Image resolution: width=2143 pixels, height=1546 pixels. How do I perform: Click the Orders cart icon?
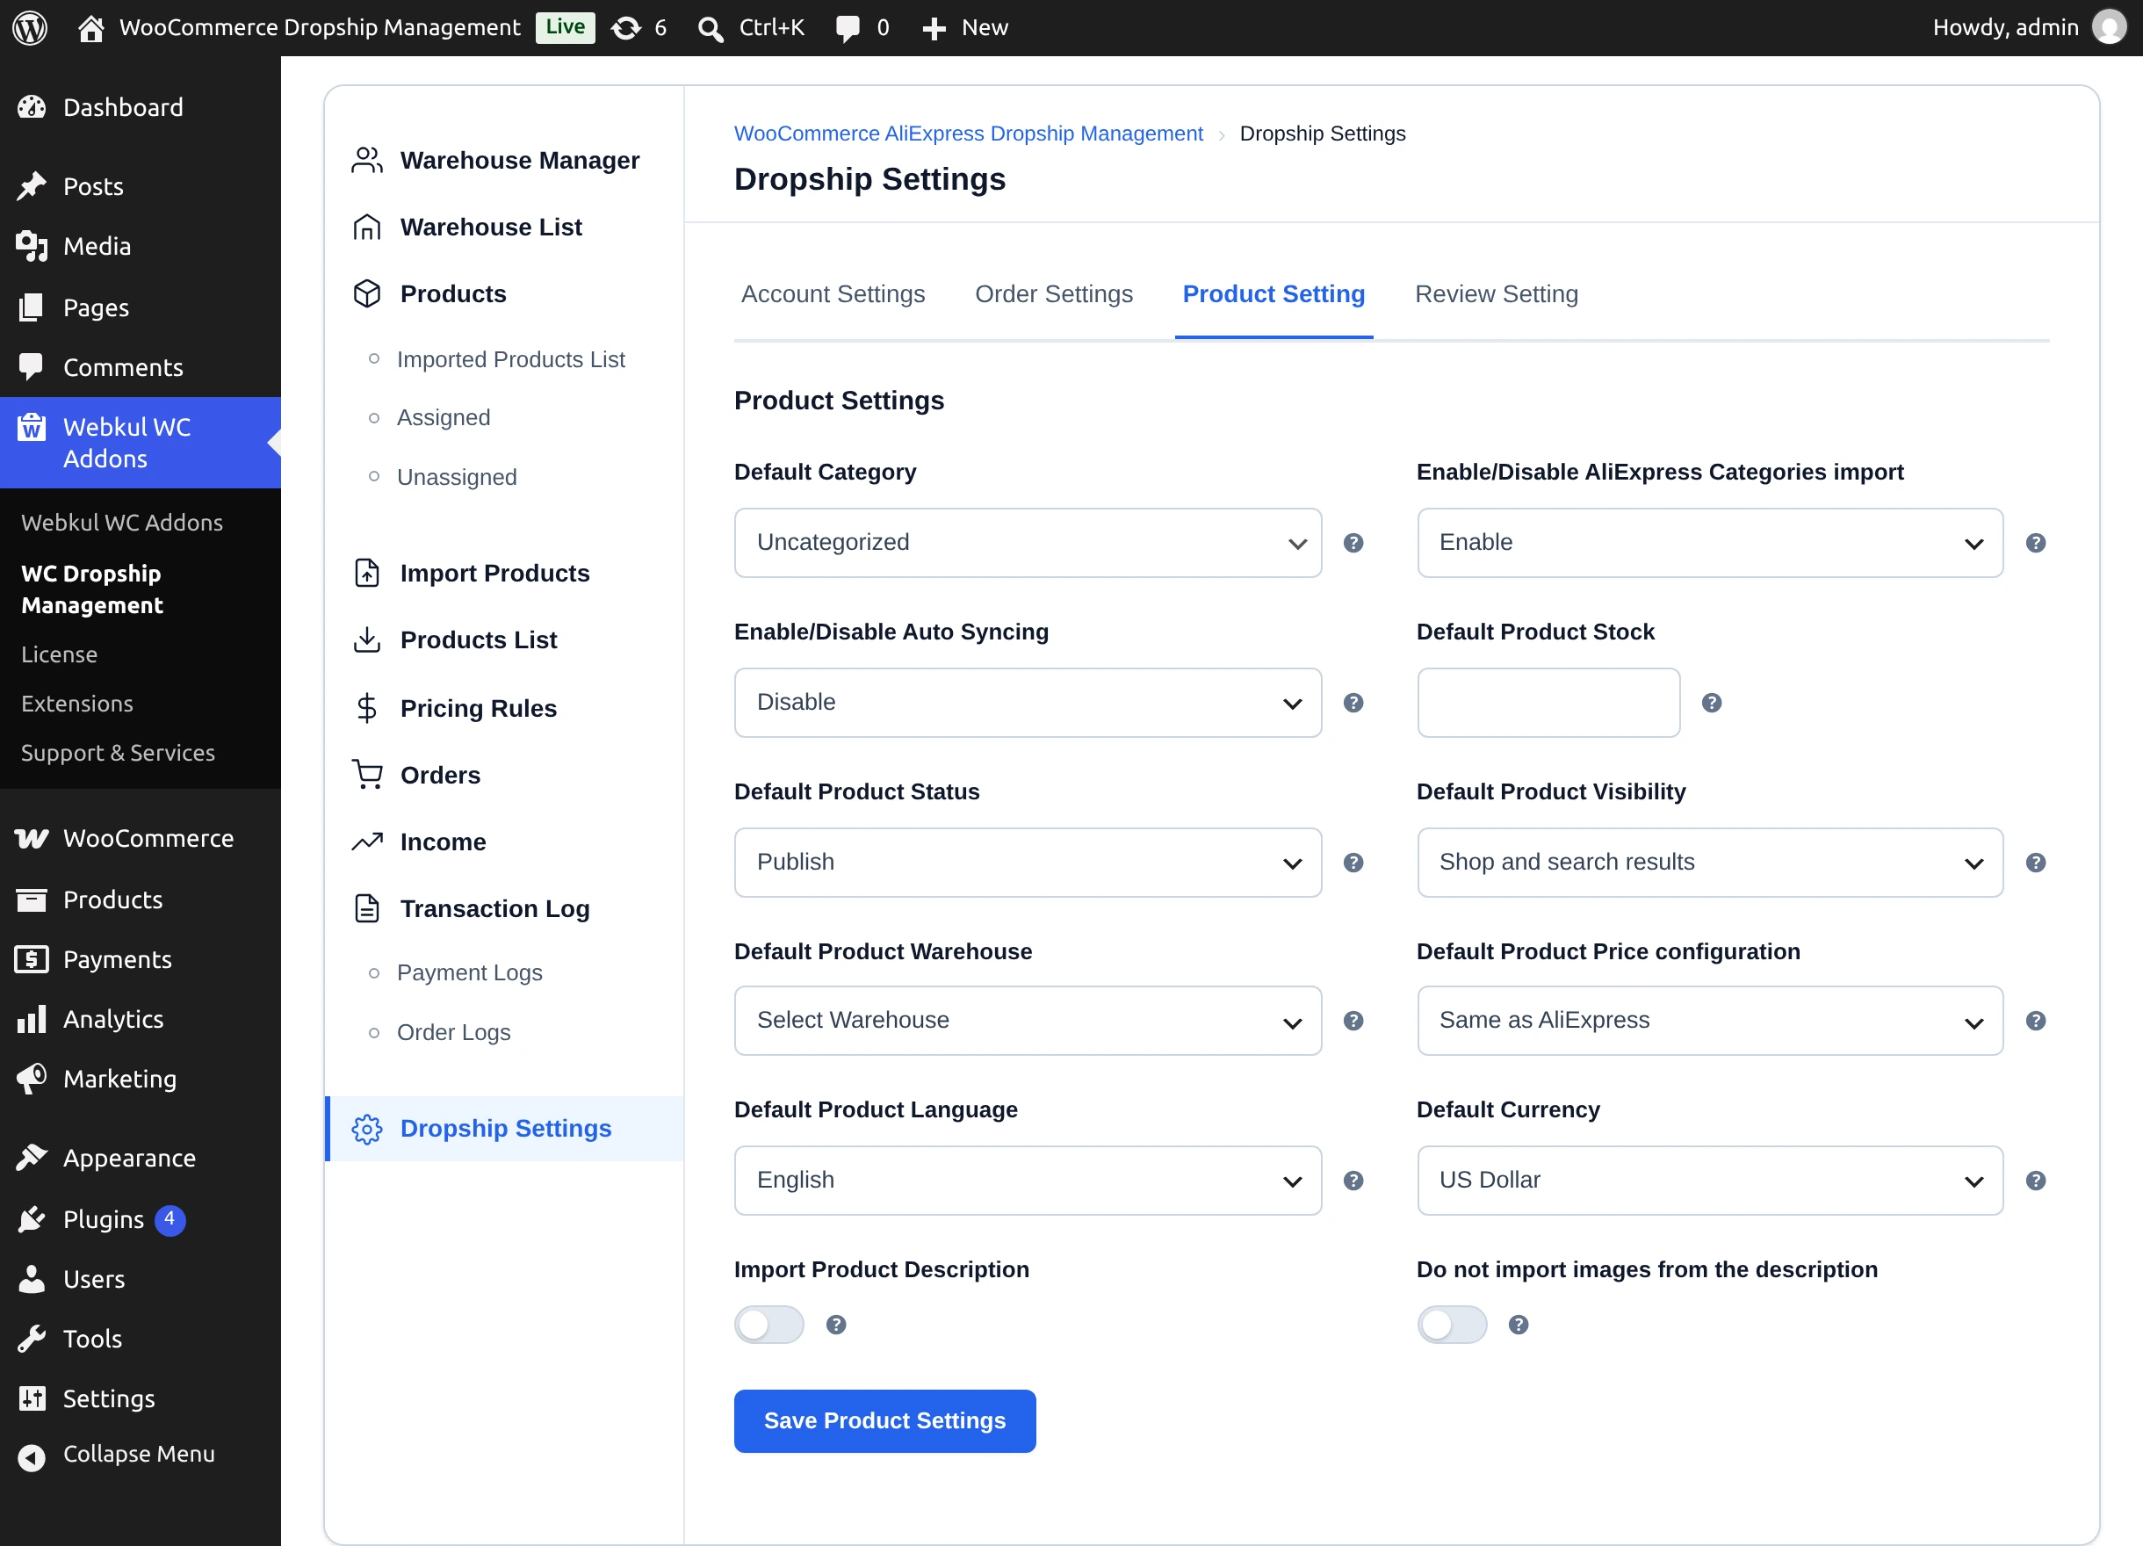(x=366, y=775)
